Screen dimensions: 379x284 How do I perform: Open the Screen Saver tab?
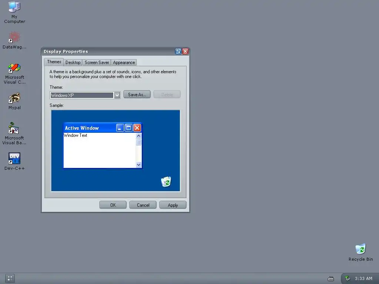pos(97,62)
